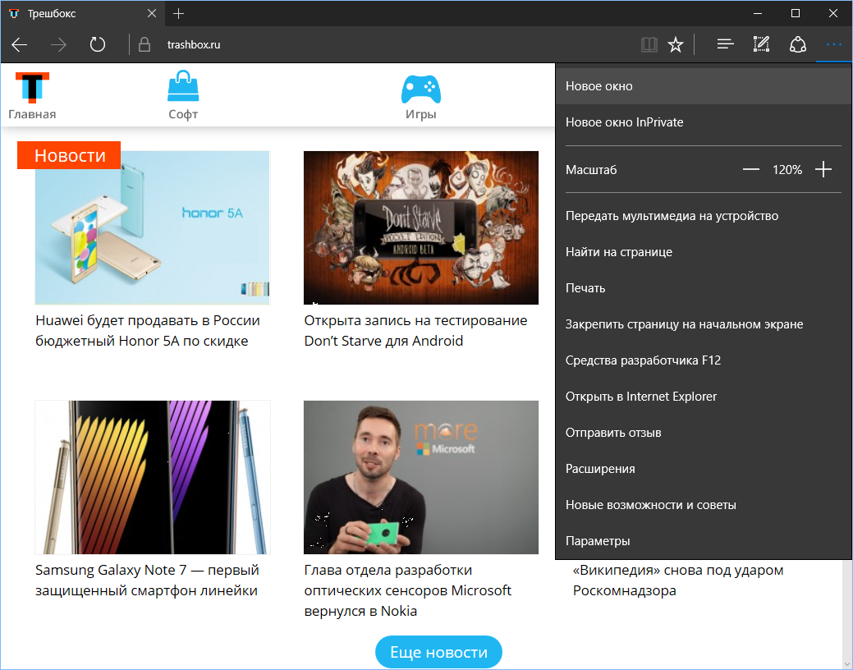Select Найти на странице

coord(704,251)
